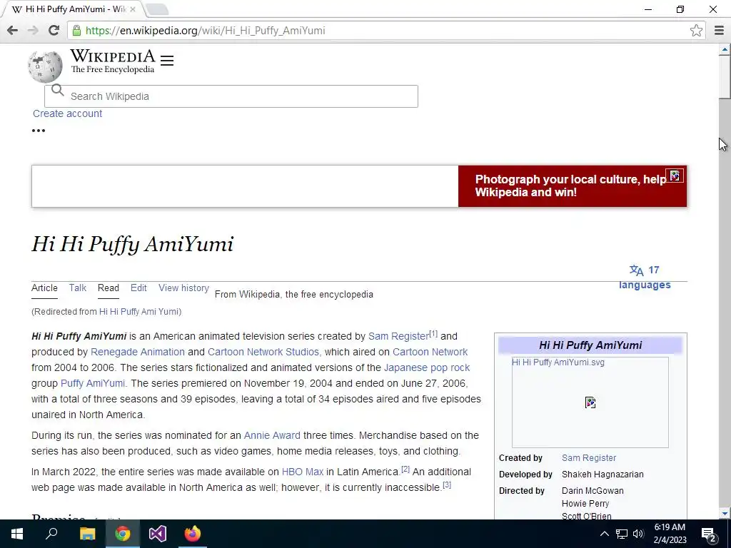
Task: Reload the page with the refresh icon
Action: tap(54, 31)
